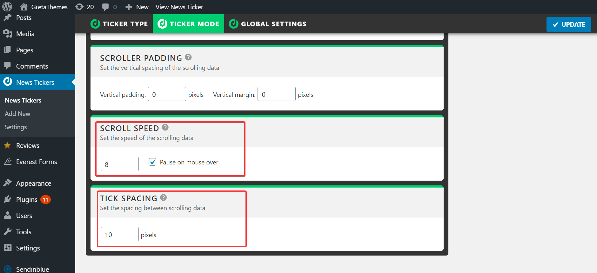Focus the Scroll Speed value field
This screenshot has height=273, width=597.
[120, 164]
